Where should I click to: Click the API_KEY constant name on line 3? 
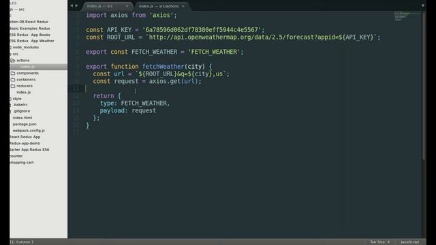click(119, 30)
